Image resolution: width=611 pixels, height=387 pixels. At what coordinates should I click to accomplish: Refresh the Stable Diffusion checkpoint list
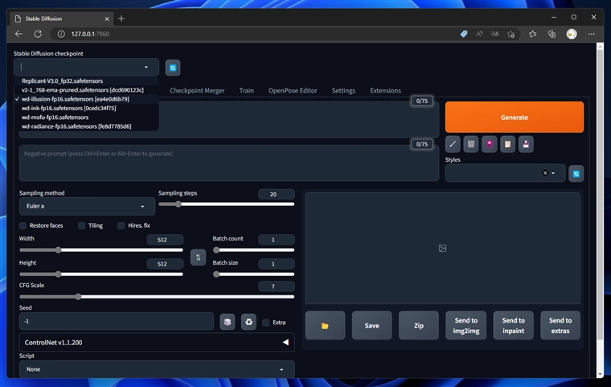tap(173, 68)
